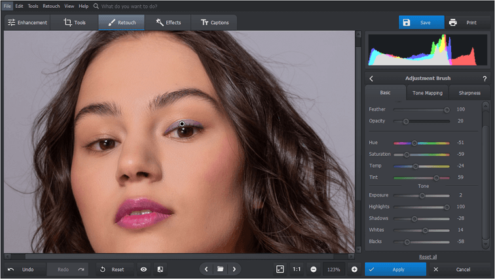Click the Enhancement sliders icon

(11, 22)
